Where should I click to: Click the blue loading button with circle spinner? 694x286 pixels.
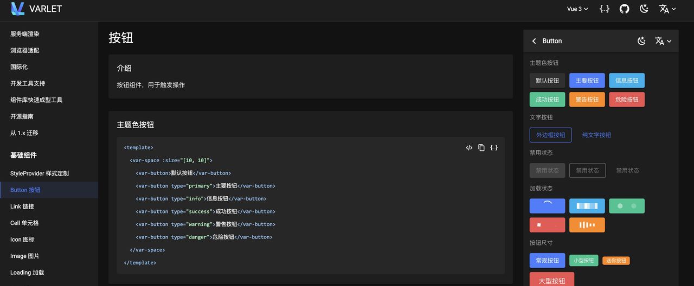pyautogui.click(x=547, y=206)
